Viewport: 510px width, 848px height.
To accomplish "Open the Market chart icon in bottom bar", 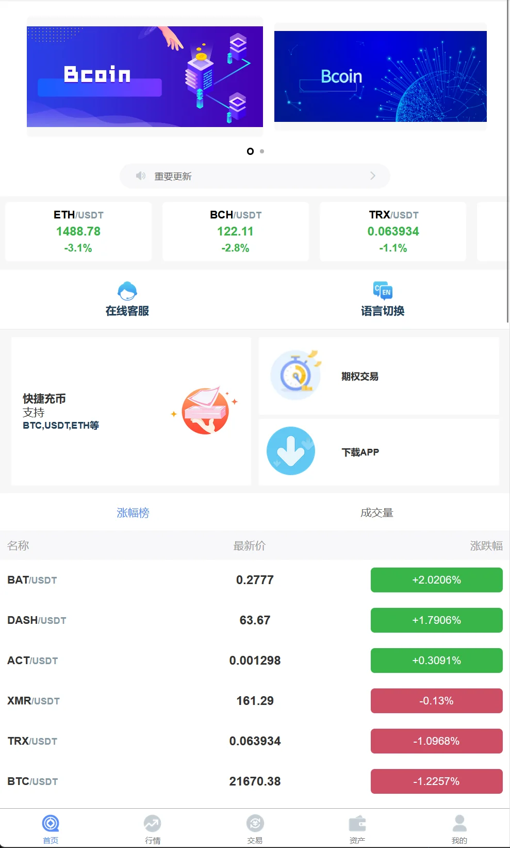I will [152, 823].
